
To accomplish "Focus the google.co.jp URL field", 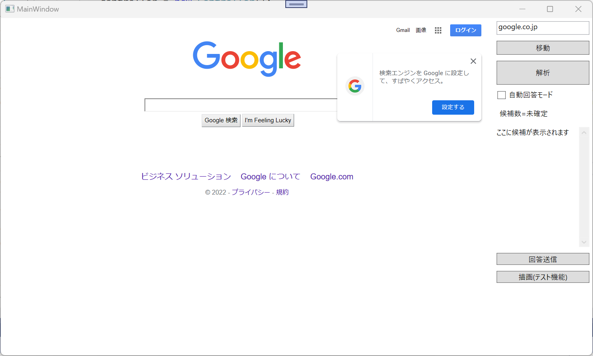I will (x=543, y=28).
